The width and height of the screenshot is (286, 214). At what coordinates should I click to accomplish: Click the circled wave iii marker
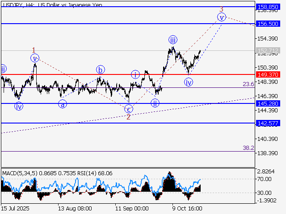click(172, 39)
